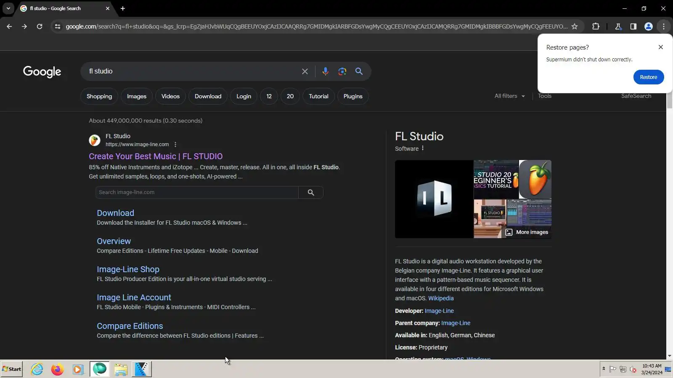Search by image with Google Lens

click(342, 71)
